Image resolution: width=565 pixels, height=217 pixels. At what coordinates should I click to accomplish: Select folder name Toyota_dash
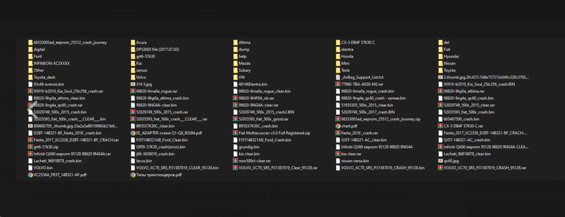[44, 77]
